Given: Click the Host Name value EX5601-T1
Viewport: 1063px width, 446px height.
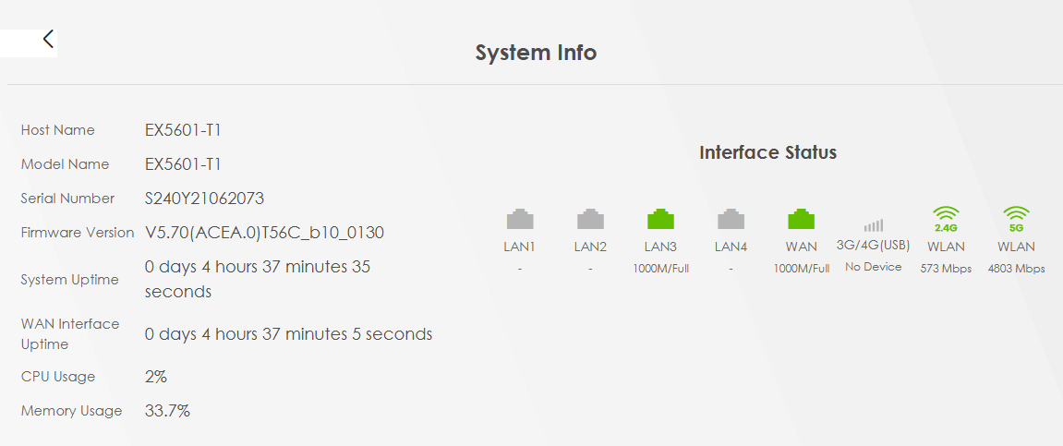Looking at the screenshot, I should pyautogui.click(x=183, y=130).
